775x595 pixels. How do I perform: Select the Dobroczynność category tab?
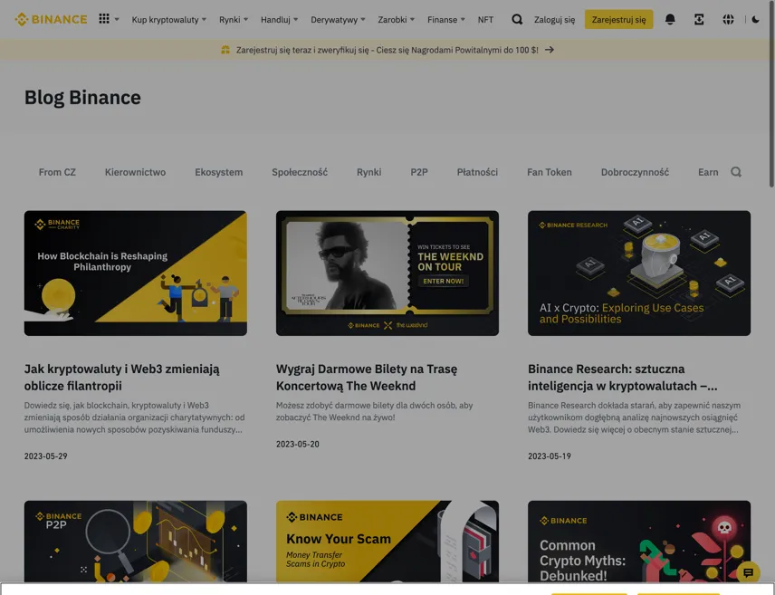click(x=636, y=172)
